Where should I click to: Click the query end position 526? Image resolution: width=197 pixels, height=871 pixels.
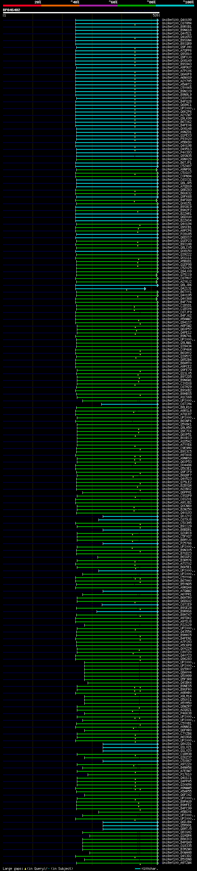[x=155, y=15]
